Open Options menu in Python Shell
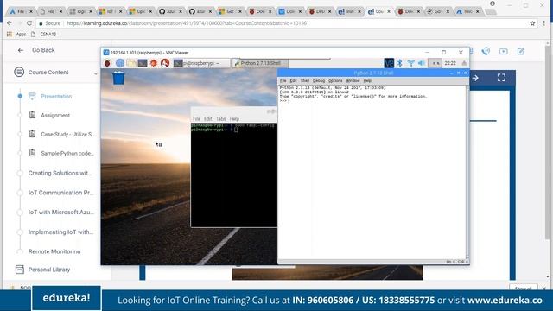 (x=335, y=80)
